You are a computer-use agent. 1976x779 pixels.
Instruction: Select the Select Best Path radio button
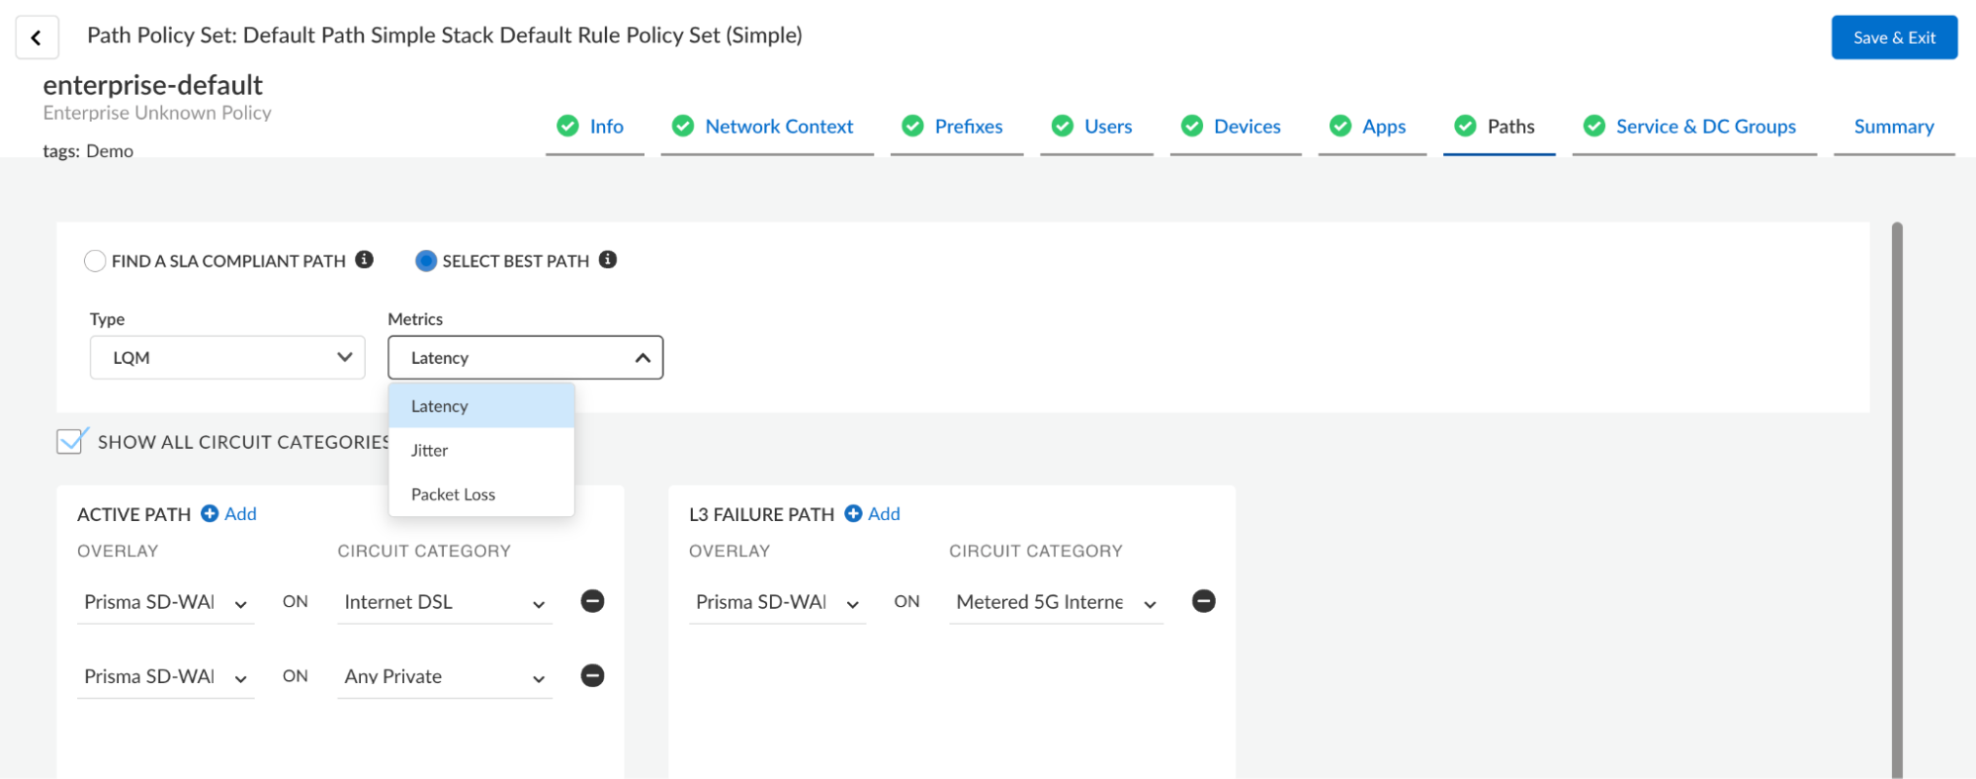coord(426,261)
